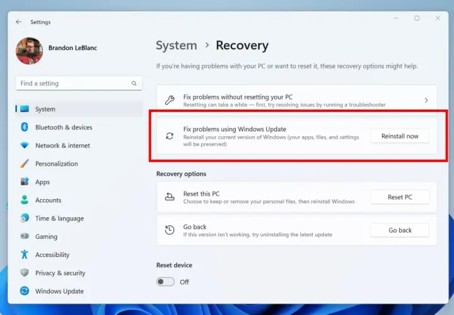Open Windows Update category in sidebar
The width and height of the screenshot is (454, 315).
pyautogui.click(x=59, y=291)
